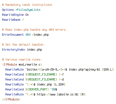Click 'RewriteEngine' directive
The width and height of the screenshot is (116, 104).
coord(13,15)
